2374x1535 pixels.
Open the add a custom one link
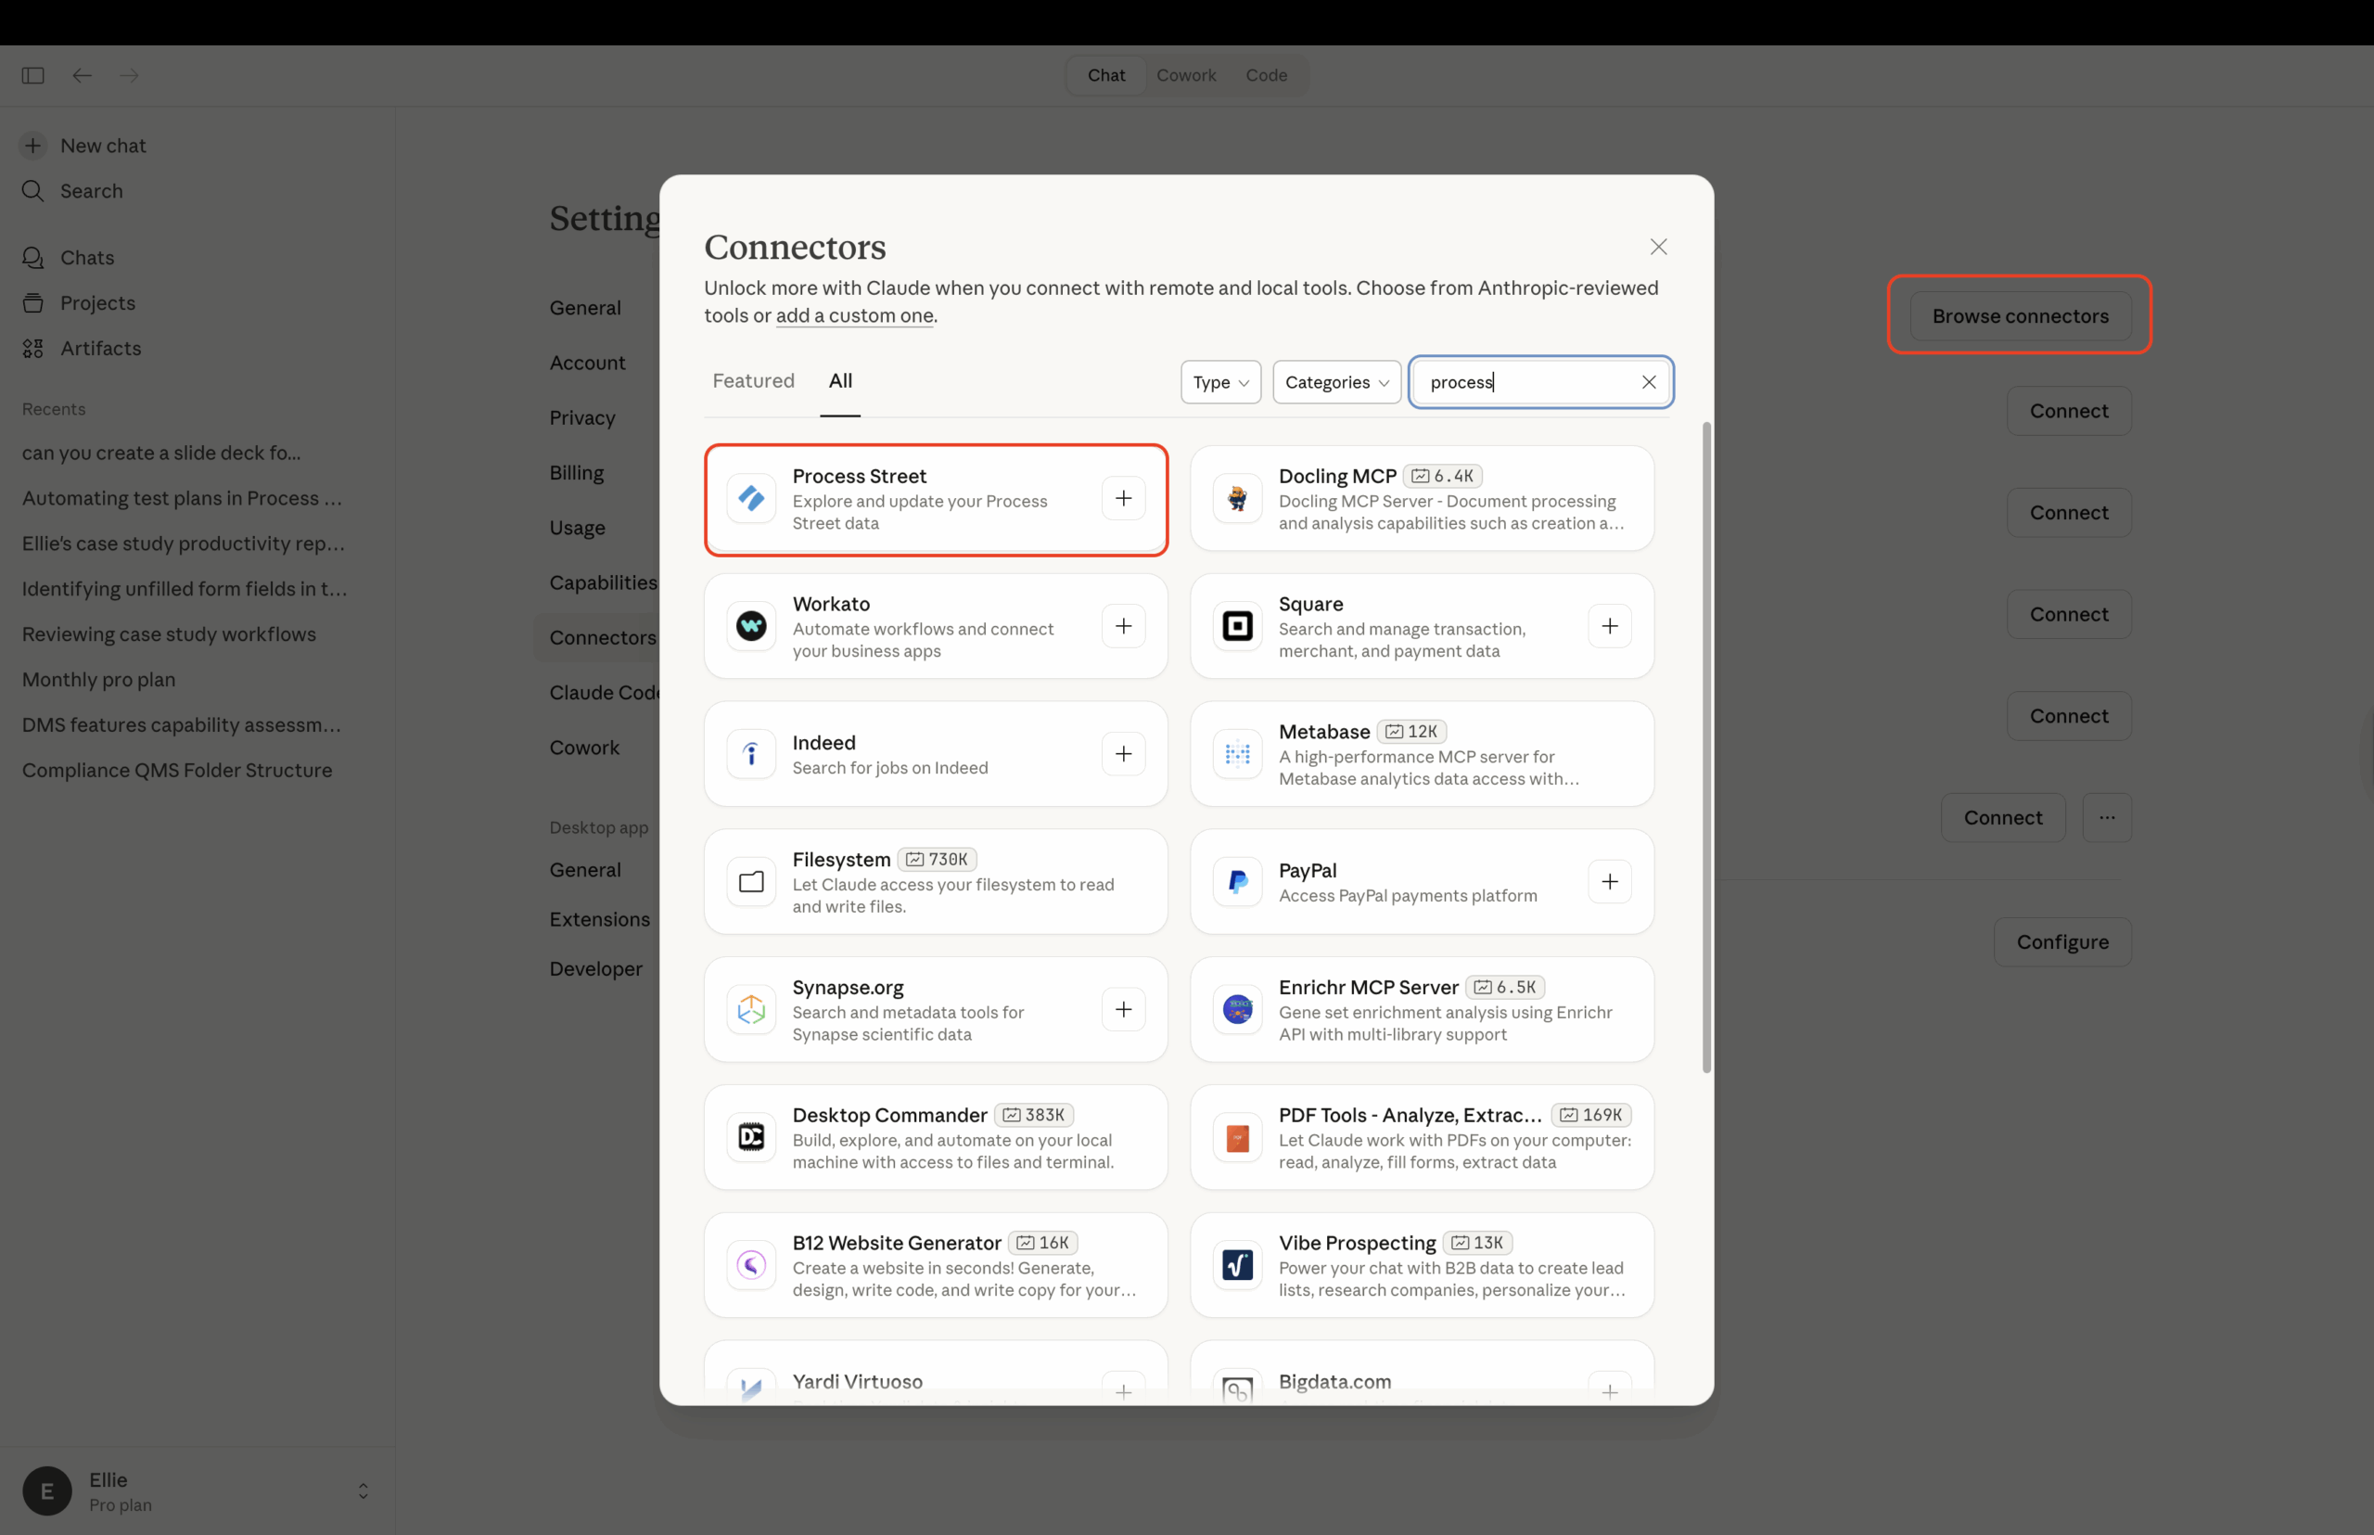click(x=853, y=315)
